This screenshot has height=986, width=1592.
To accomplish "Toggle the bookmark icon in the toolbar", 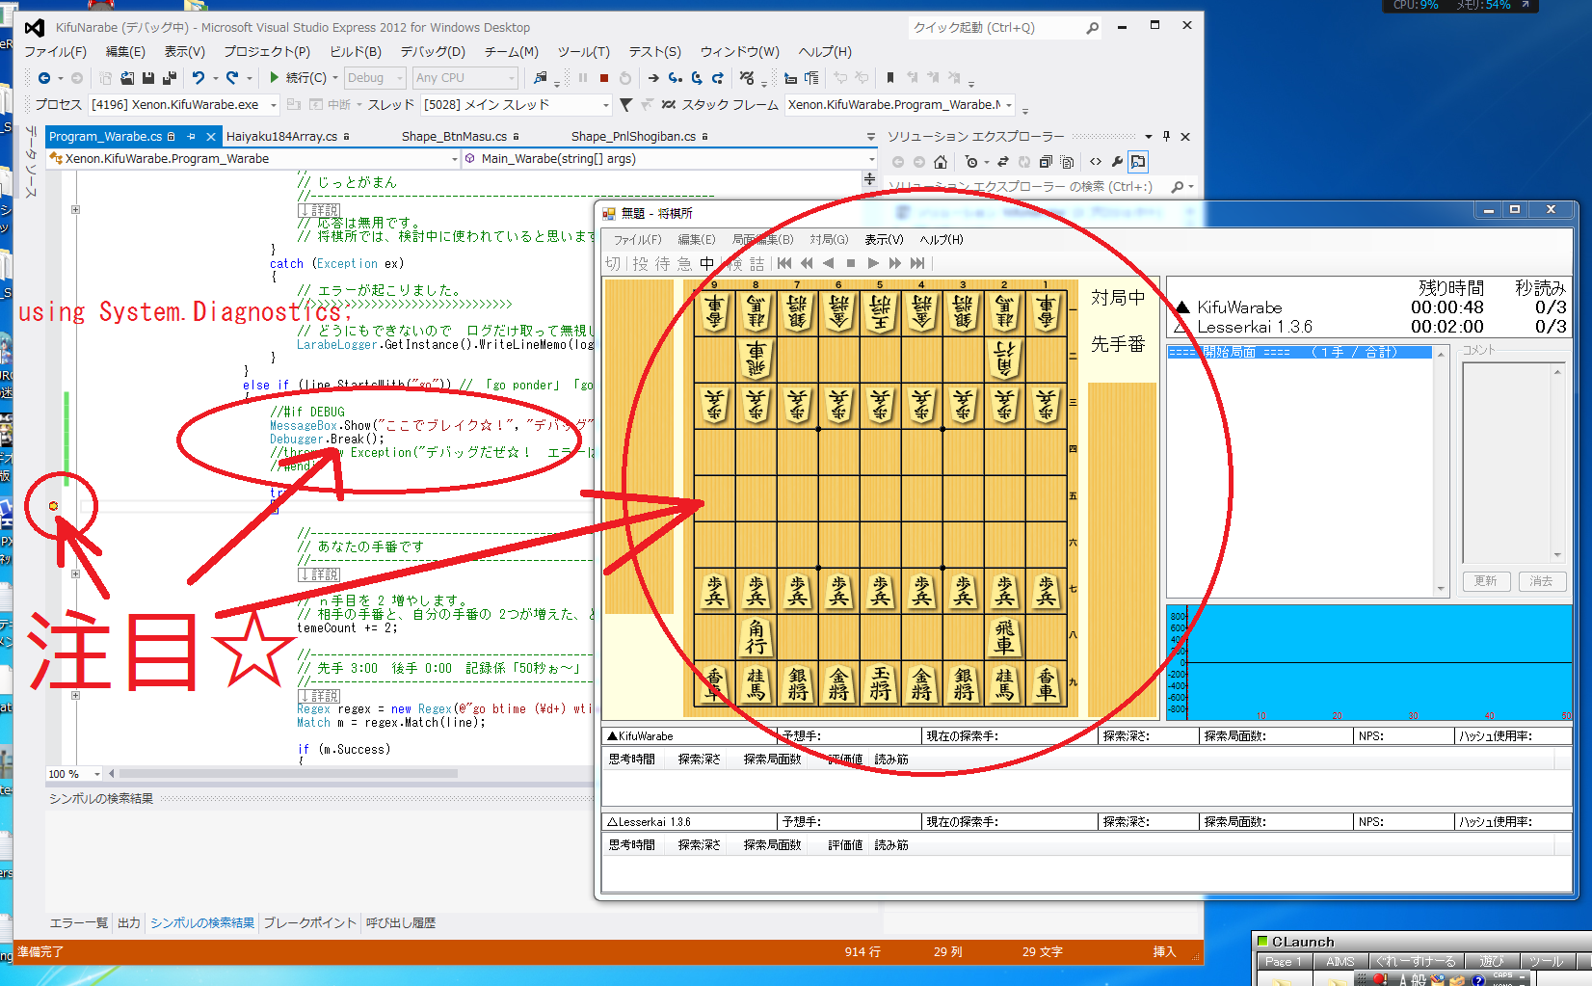I will pyautogui.click(x=889, y=78).
